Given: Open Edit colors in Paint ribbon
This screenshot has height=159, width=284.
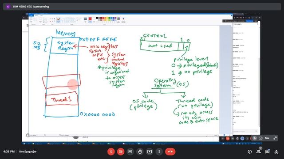Looking at the screenshot, I should click(x=118, y=20).
